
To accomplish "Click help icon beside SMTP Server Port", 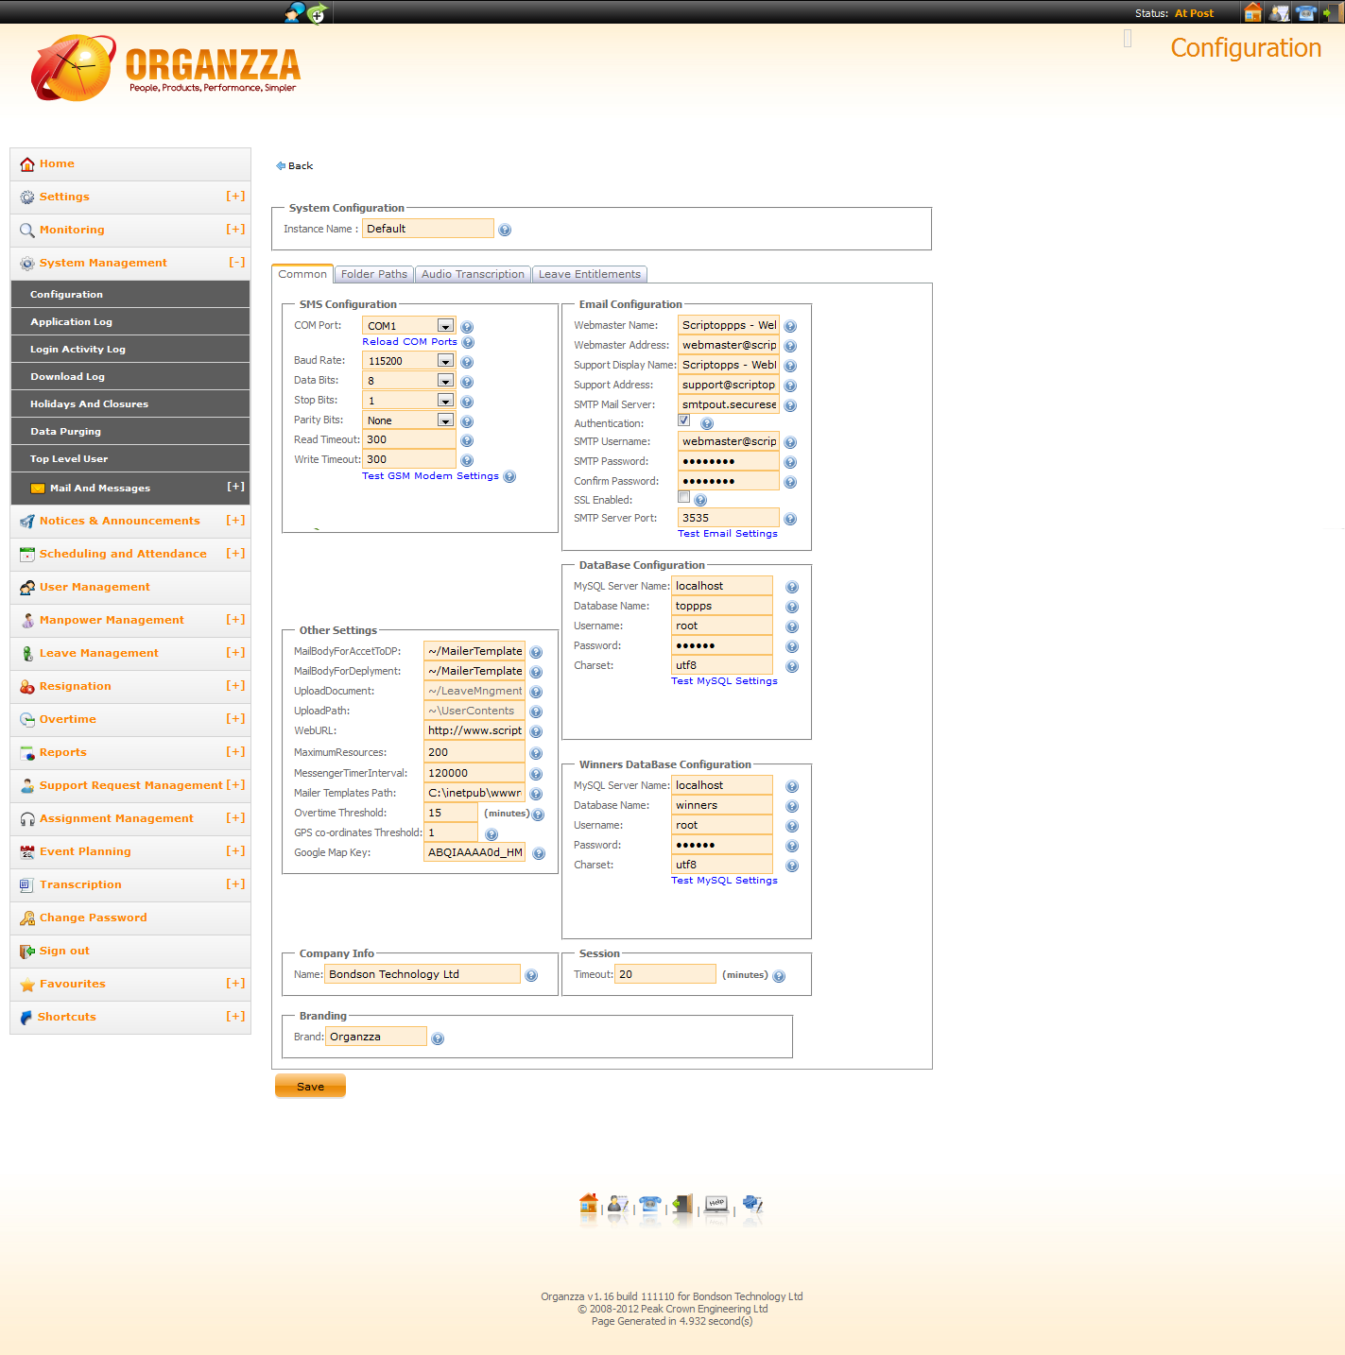I will click(790, 519).
